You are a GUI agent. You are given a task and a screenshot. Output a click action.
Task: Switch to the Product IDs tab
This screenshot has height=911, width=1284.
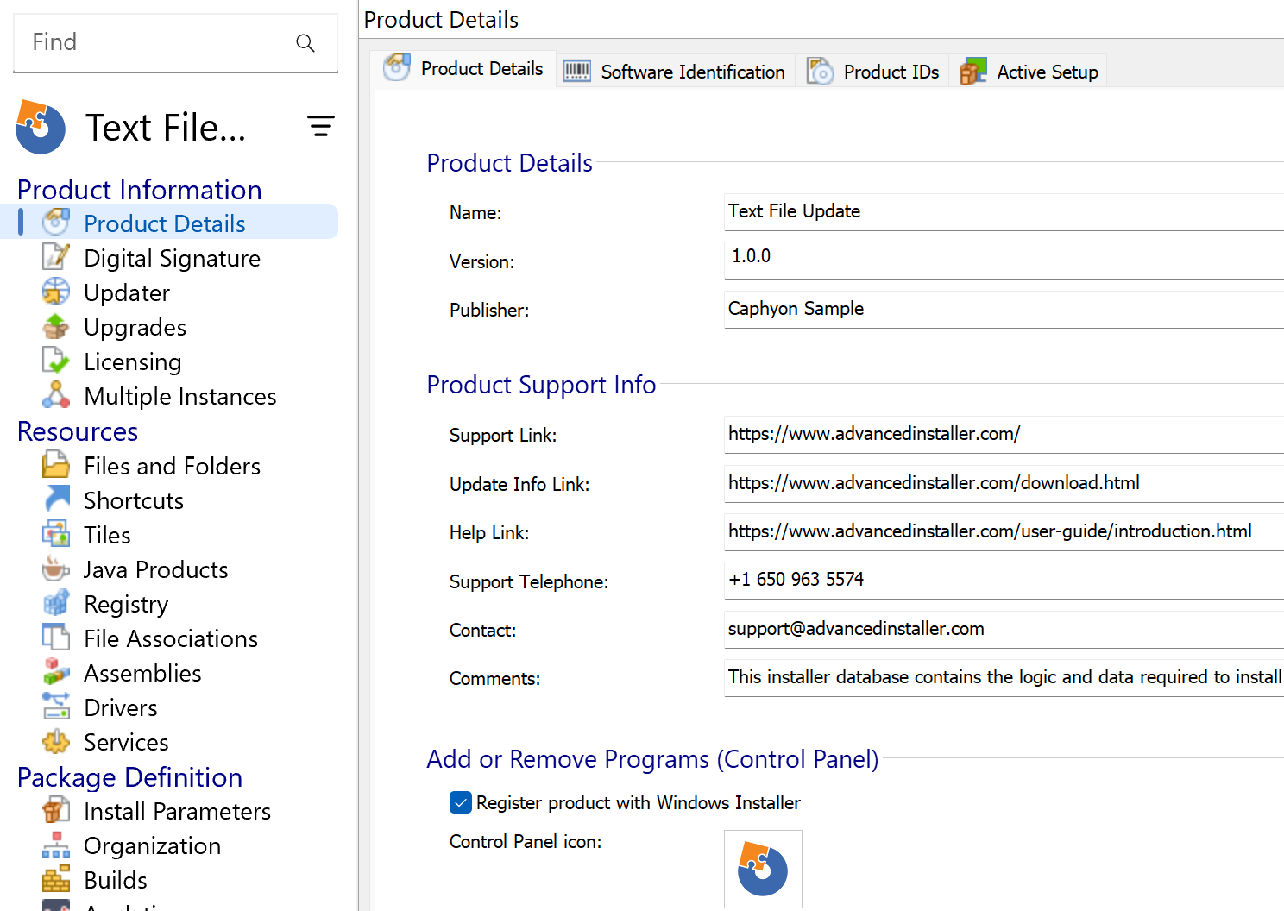coord(872,71)
